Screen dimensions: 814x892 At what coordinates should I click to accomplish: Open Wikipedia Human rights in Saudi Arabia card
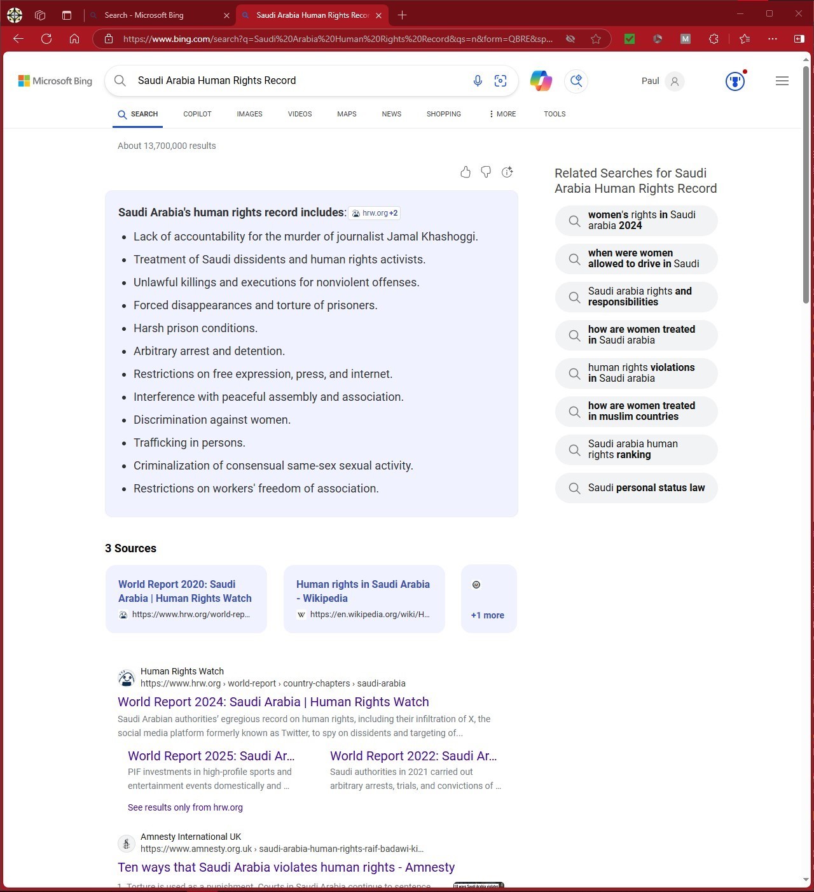point(364,599)
